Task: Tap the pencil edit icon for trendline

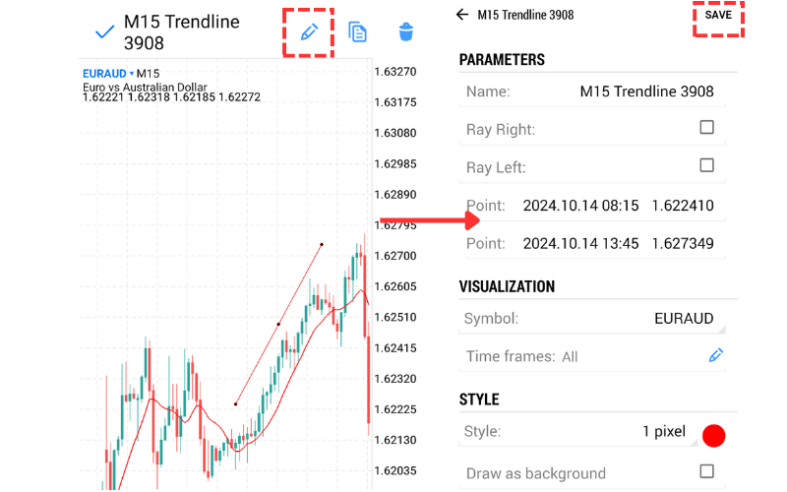Action: pyautogui.click(x=309, y=31)
